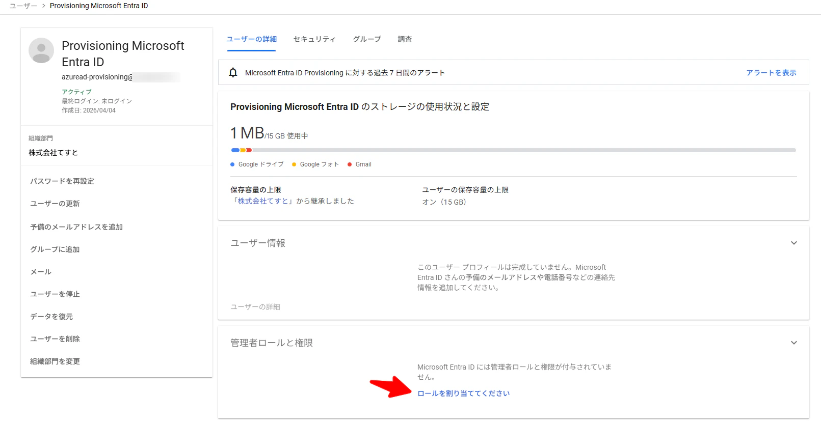821x423 pixels.
Task: Open the グループ tab
Action: coord(367,39)
